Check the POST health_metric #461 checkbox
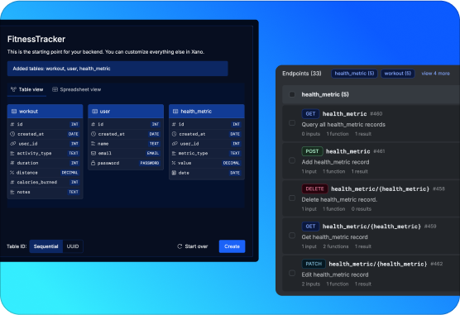The height and width of the screenshot is (315, 460). pos(292,160)
